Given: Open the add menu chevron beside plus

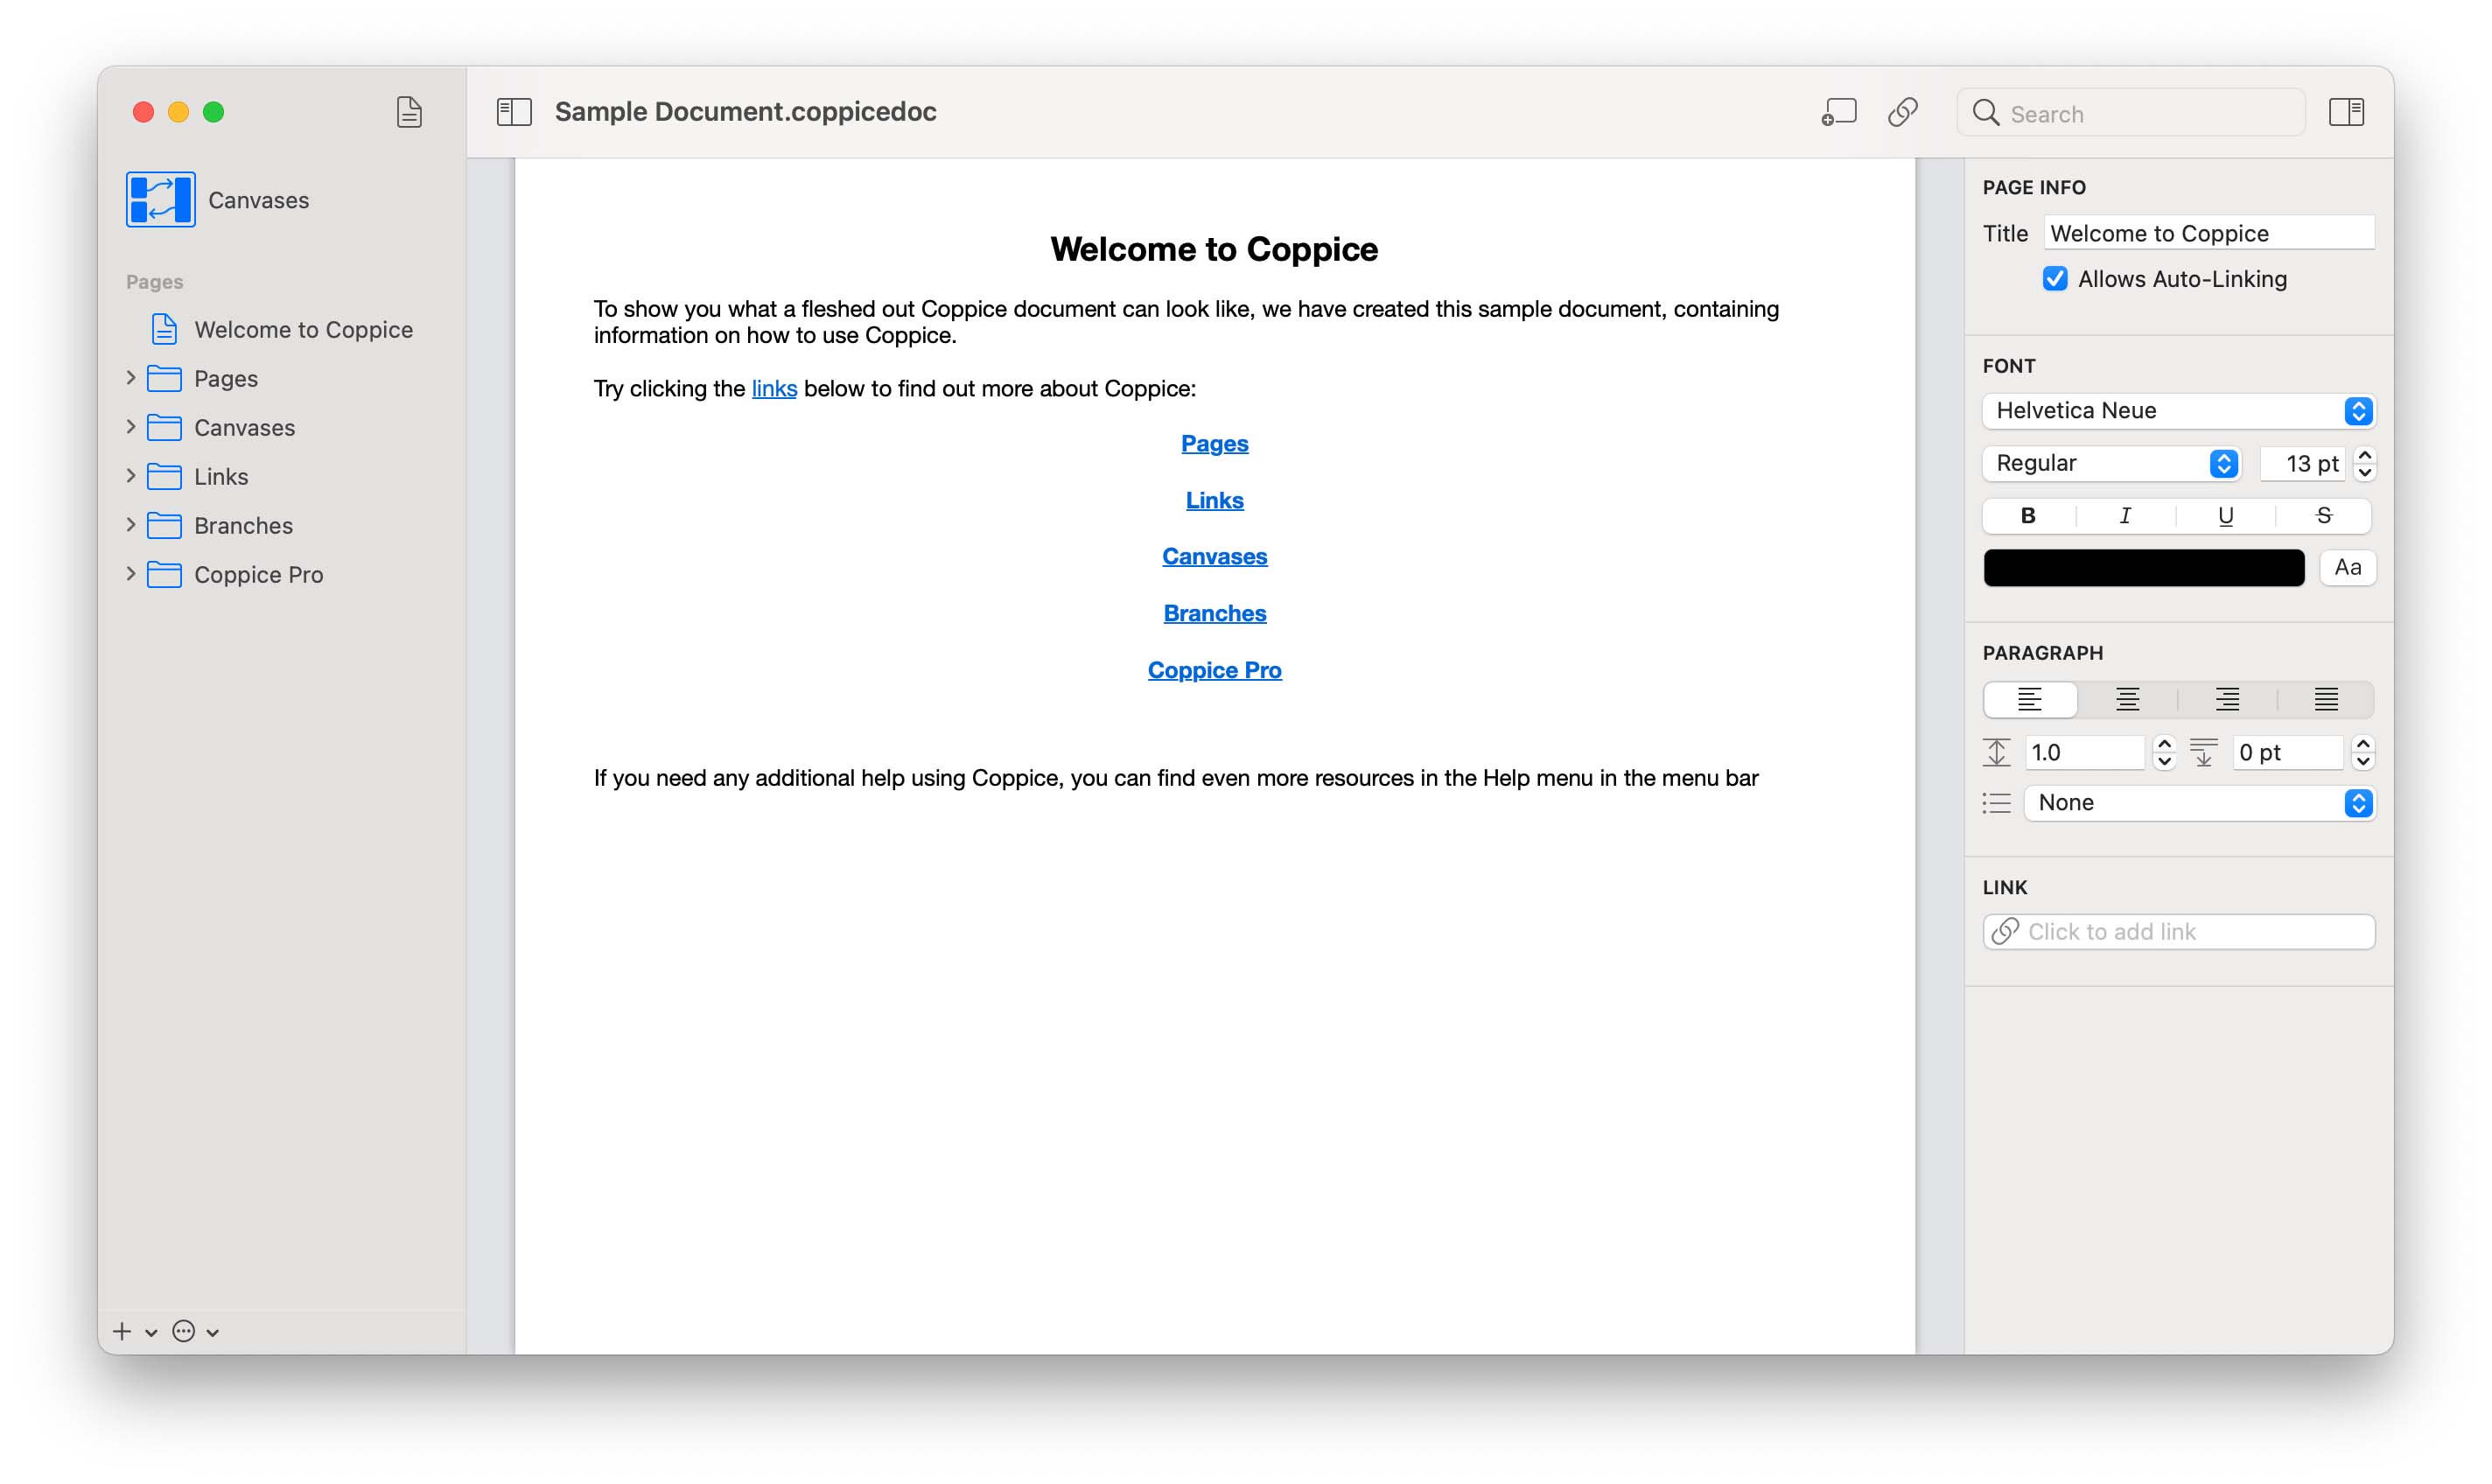Looking at the screenshot, I should [x=151, y=1332].
